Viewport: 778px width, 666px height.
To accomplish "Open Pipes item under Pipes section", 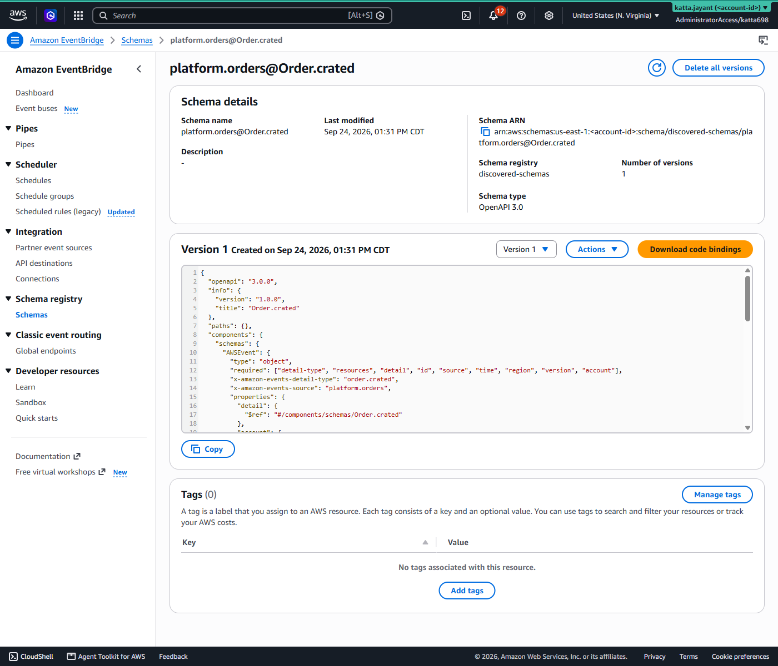I will click(25, 144).
